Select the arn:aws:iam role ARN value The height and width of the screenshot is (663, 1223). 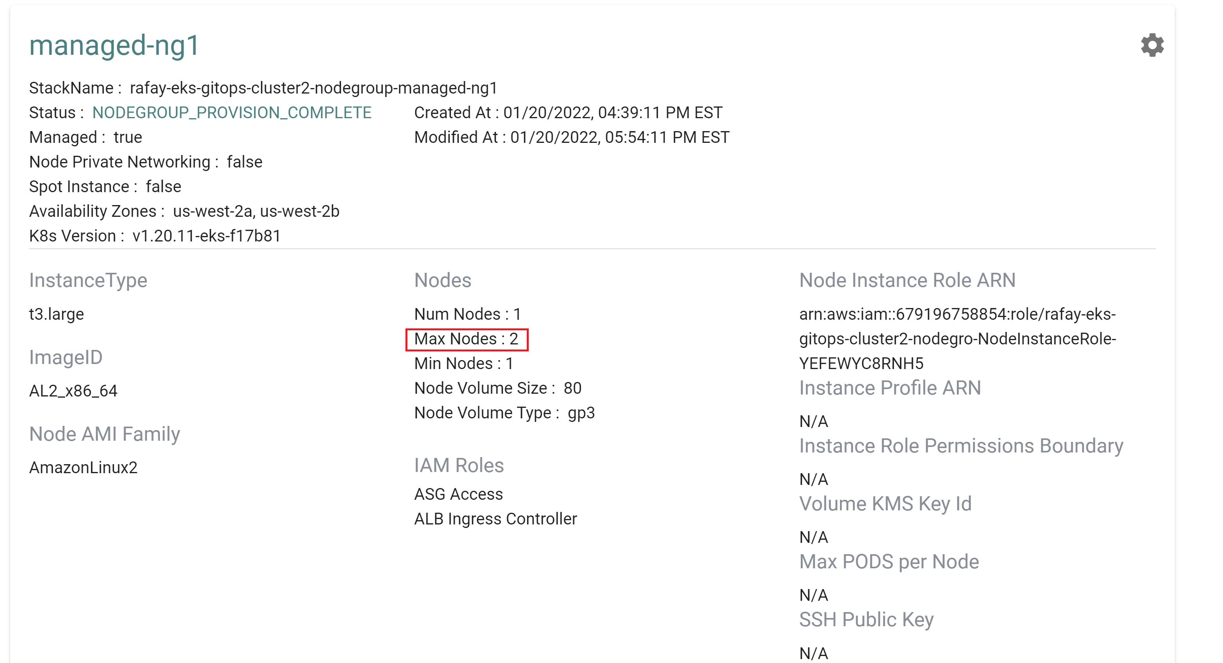coord(957,339)
